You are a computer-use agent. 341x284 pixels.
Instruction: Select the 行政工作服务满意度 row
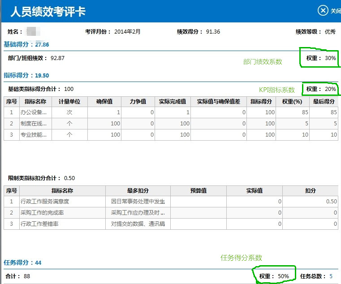point(45,202)
